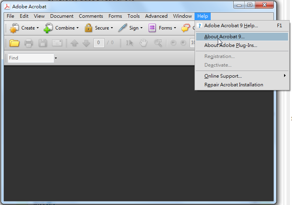Select About Acrobat 9 menu entry
This screenshot has height=205, width=292.
pos(242,37)
